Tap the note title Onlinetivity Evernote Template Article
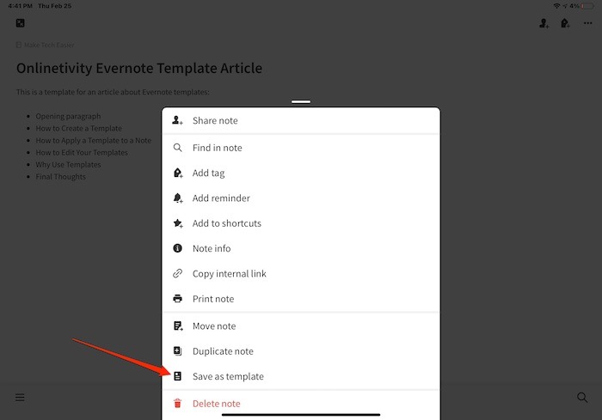This screenshot has width=602, height=420. click(139, 68)
